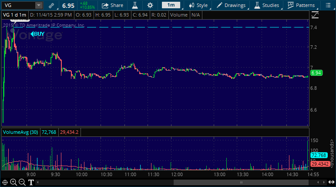Click the 6.8 price axis label
The width and height of the screenshot is (336, 187).
click(313, 88)
